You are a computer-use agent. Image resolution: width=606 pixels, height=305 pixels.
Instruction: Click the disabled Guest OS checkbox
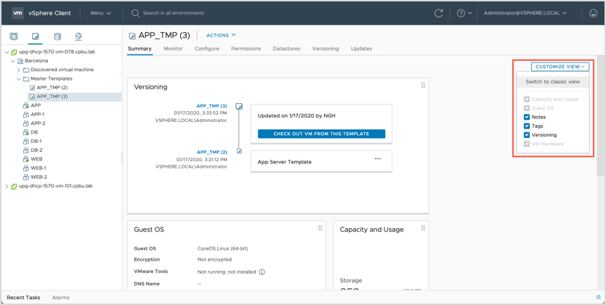click(526, 108)
